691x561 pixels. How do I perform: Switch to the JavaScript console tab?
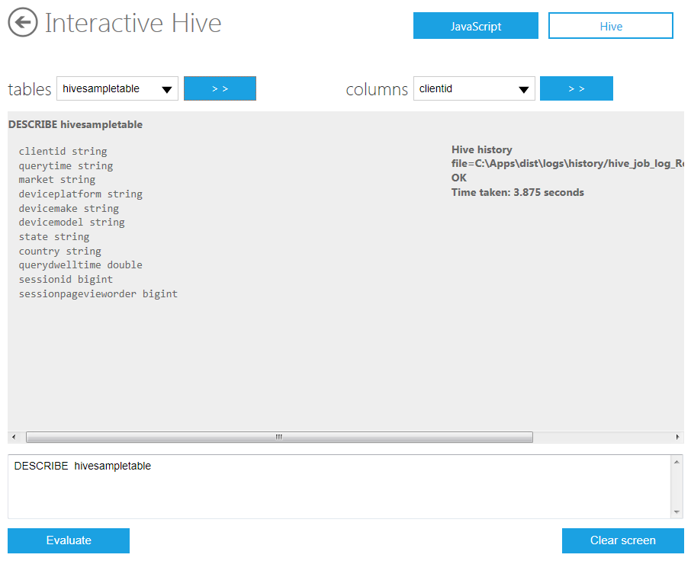pyautogui.click(x=475, y=26)
